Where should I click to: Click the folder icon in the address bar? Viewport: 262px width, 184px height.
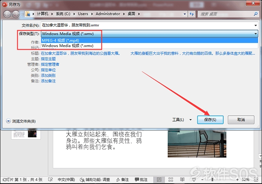click(28, 14)
